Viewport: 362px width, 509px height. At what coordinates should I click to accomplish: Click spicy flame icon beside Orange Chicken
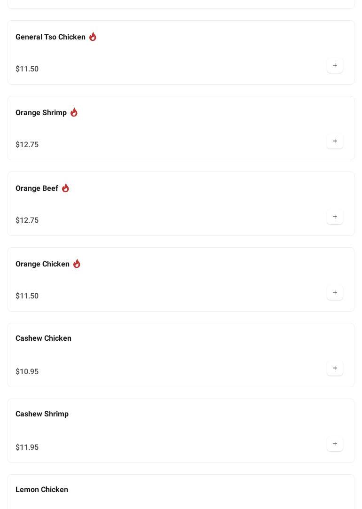pos(77,264)
